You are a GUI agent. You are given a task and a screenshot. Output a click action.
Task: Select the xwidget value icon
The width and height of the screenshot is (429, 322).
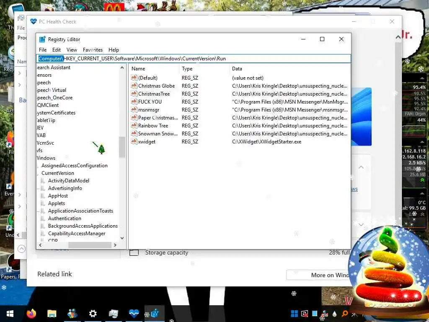pyautogui.click(x=134, y=141)
